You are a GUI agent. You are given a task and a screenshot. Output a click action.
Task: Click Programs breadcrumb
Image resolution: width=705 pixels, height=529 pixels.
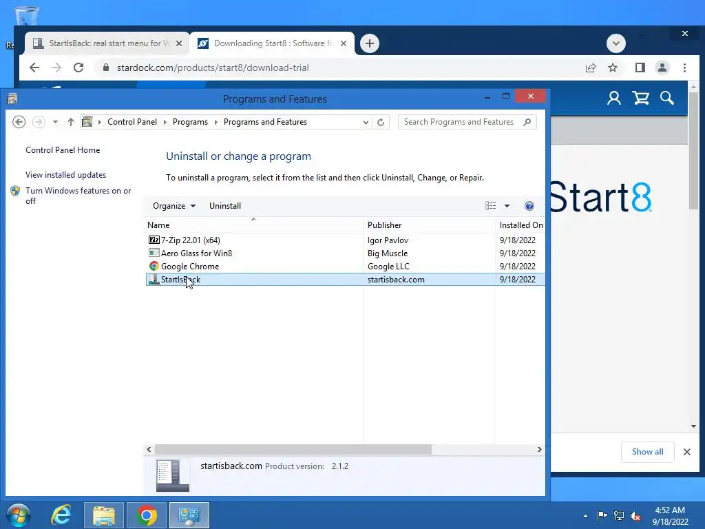(190, 122)
